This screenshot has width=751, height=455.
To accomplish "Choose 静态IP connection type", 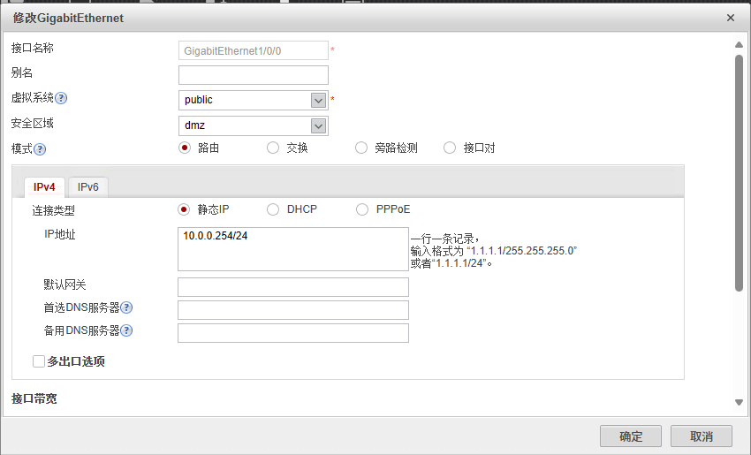I will pyautogui.click(x=184, y=209).
